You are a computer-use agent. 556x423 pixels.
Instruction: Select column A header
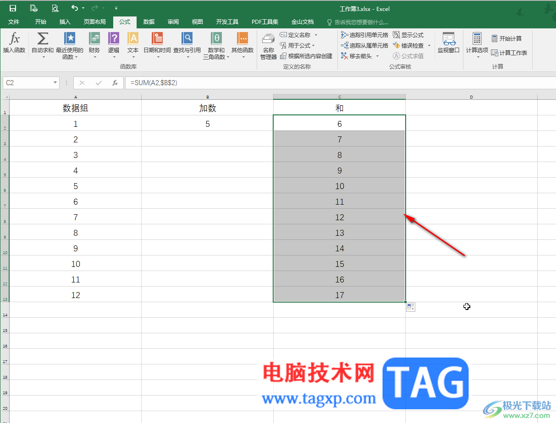[x=76, y=97]
